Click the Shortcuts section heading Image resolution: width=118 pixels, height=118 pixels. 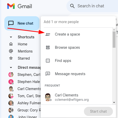[x=26, y=37]
